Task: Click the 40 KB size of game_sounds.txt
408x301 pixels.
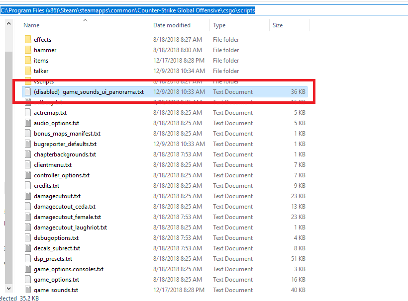Action: [x=298, y=290]
